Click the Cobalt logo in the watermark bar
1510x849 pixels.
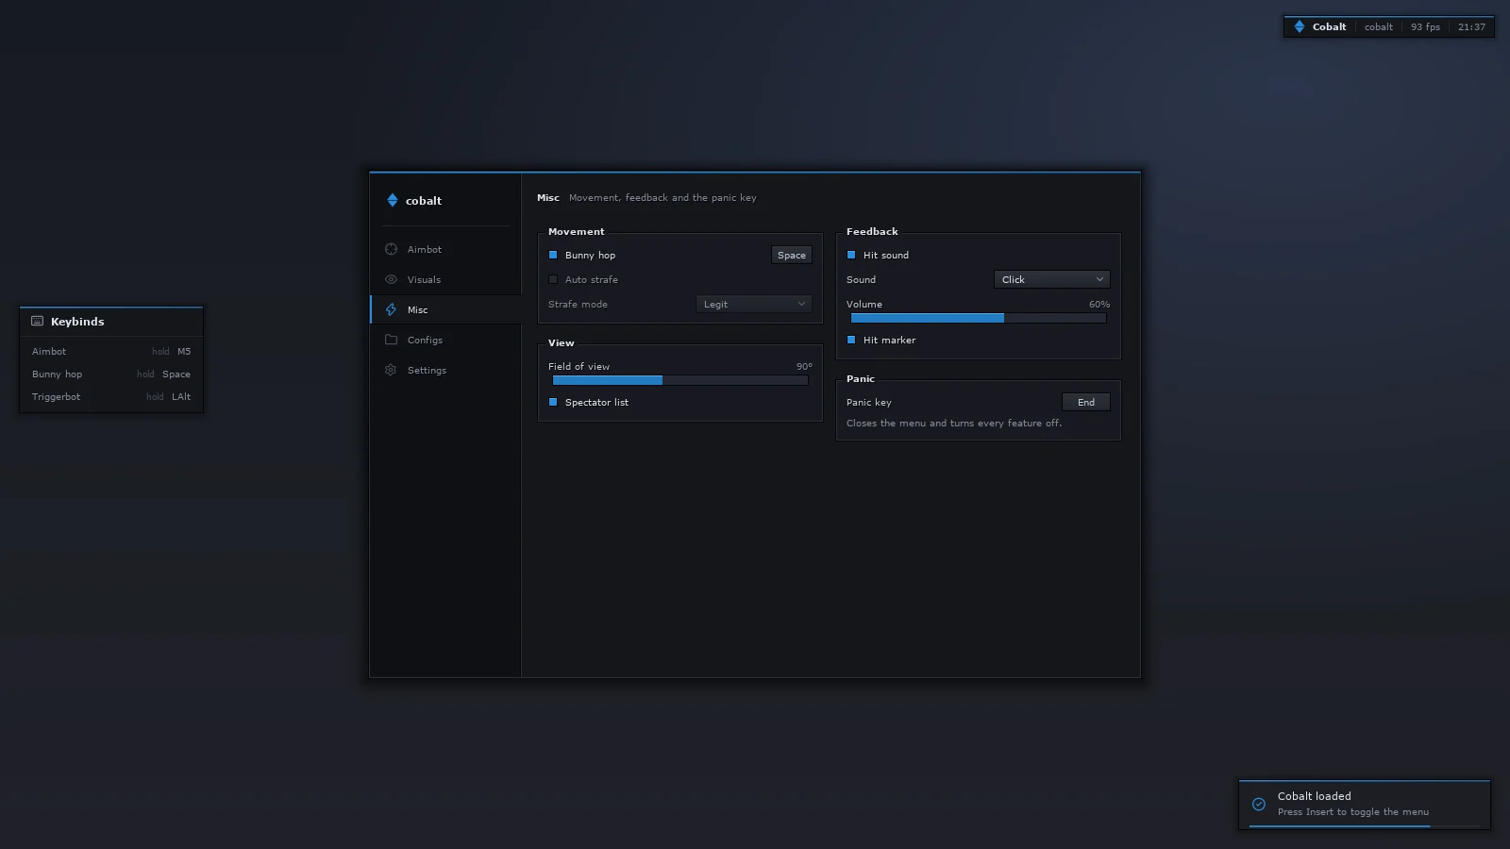1300,26
